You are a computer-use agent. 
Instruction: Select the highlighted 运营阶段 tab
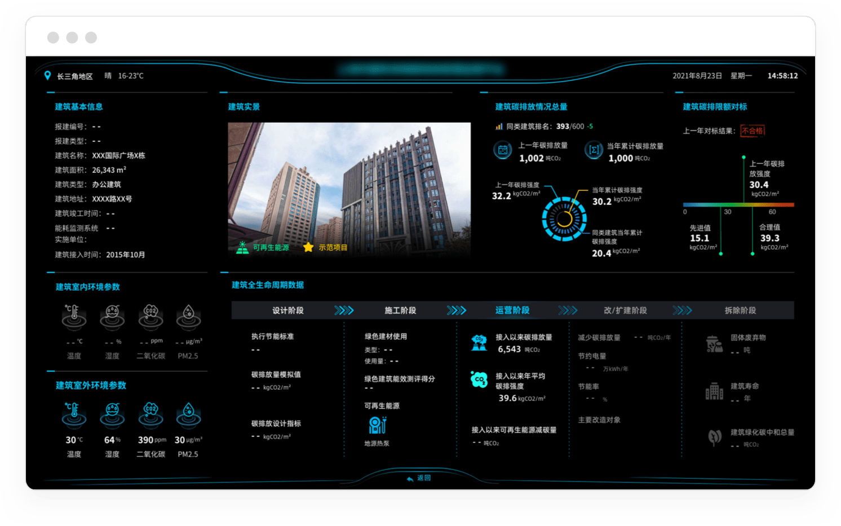512,310
